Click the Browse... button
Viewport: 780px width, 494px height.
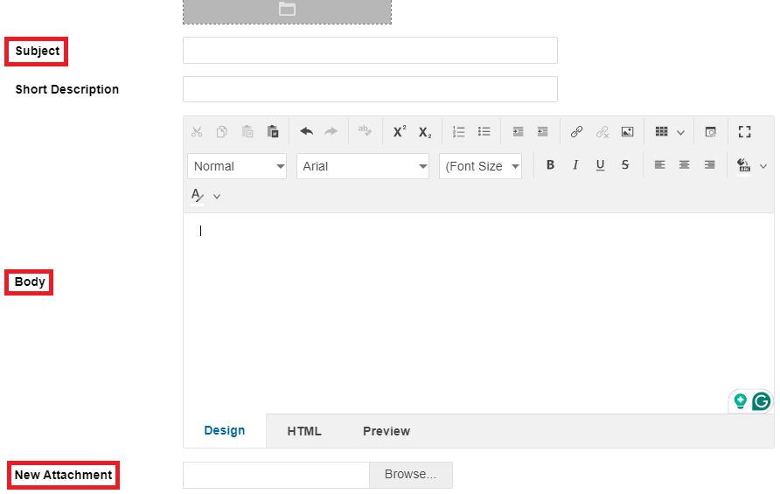pyautogui.click(x=410, y=475)
